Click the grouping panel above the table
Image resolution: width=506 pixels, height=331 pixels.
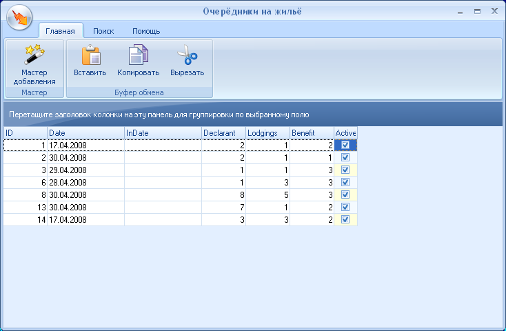[252, 114]
